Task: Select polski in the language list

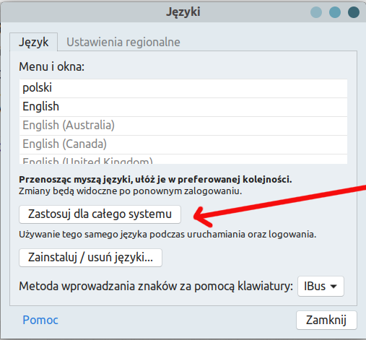Action: (183, 88)
